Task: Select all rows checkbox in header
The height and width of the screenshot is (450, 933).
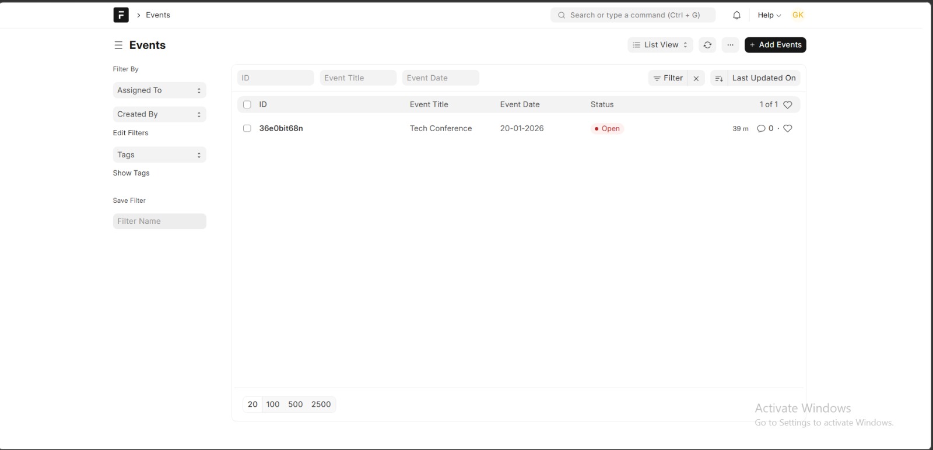Action: (x=247, y=105)
